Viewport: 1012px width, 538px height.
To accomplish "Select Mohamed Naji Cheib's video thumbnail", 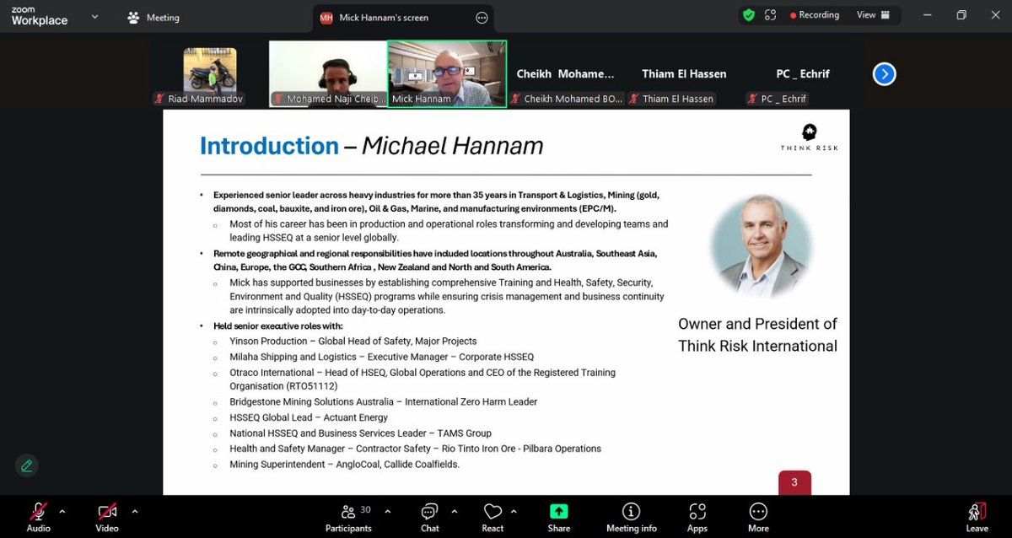I will [x=328, y=74].
